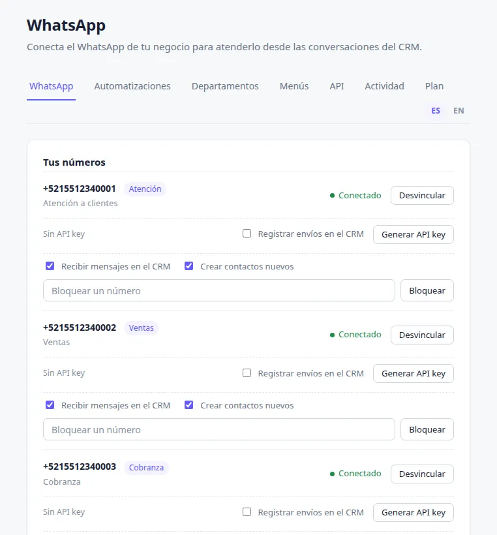This screenshot has height=535, width=497.
Task: Click the Atención a clientes description
Action: point(80,204)
